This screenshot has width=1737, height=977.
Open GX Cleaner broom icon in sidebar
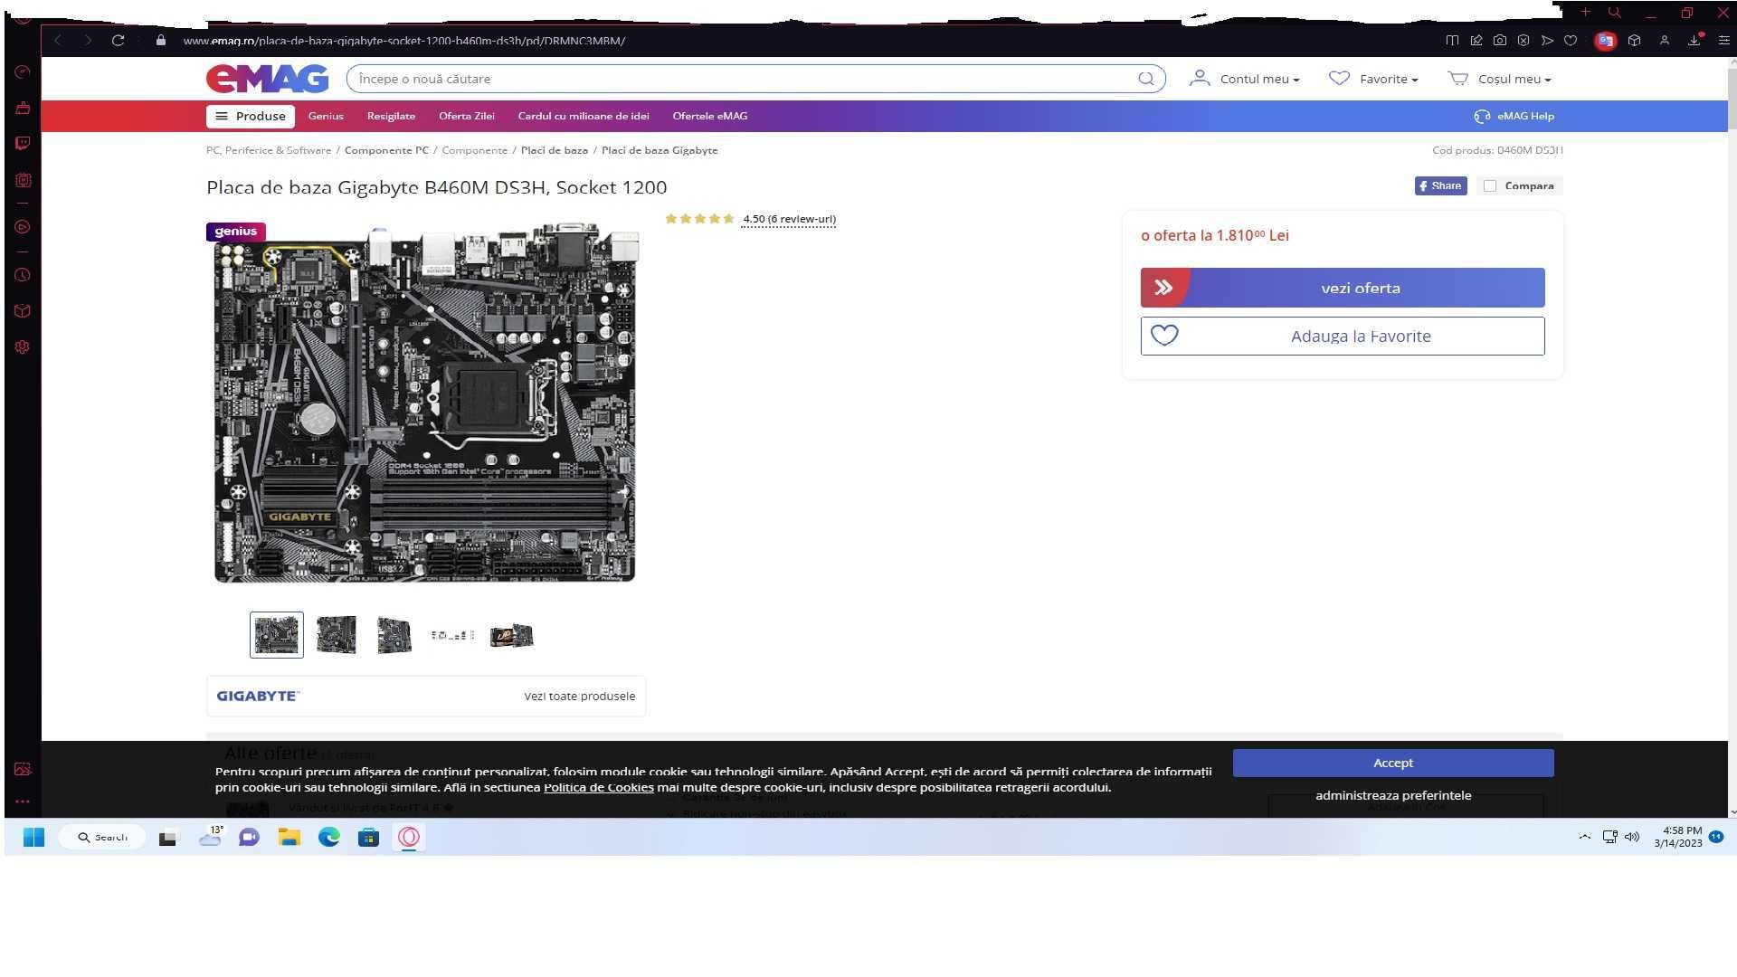[x=23, y=109]
